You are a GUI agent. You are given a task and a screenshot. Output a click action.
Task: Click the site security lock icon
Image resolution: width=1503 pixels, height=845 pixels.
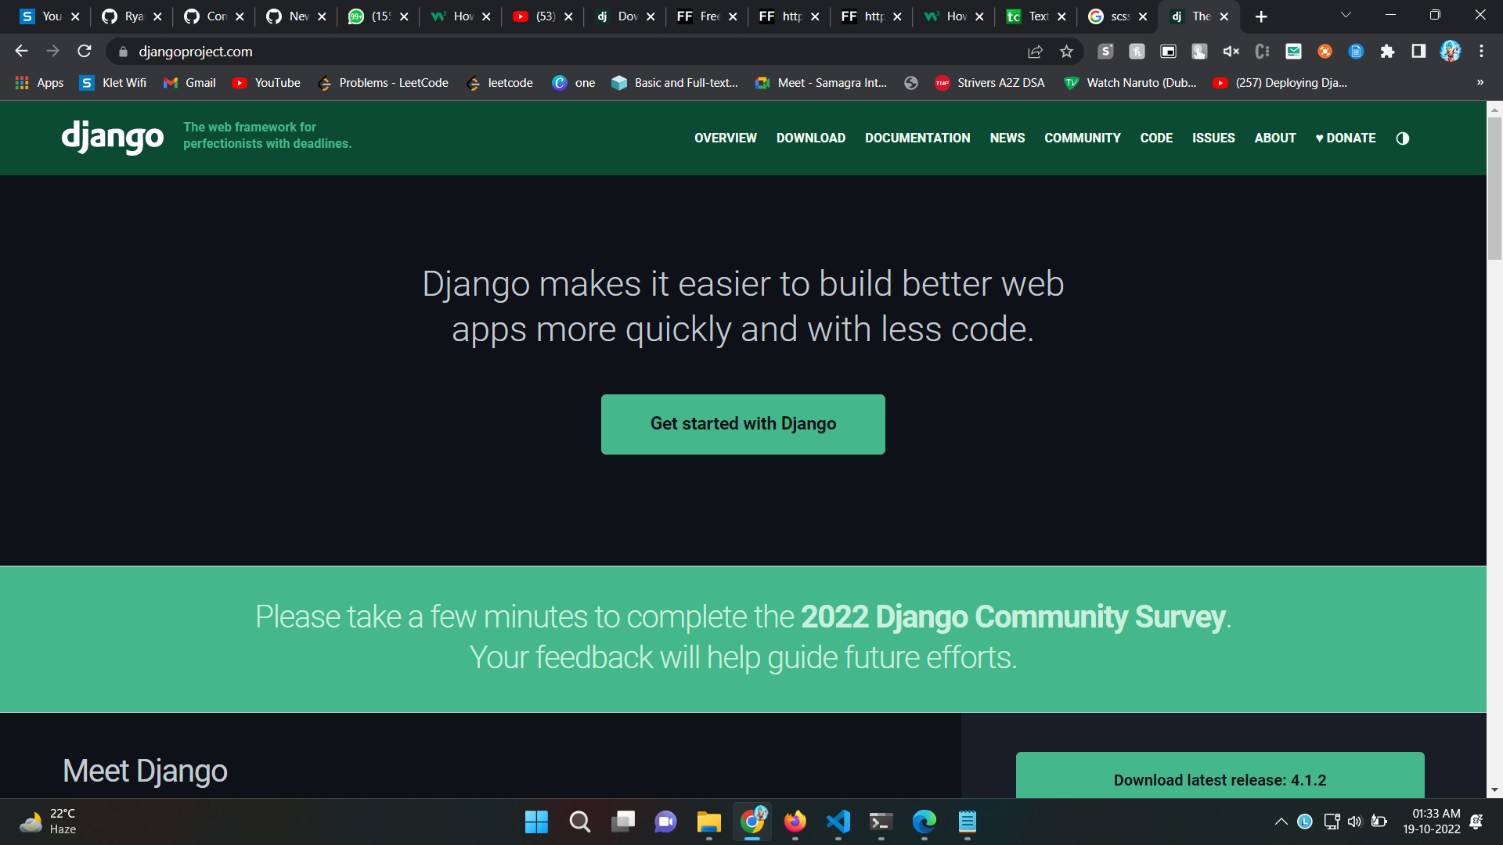123,52
